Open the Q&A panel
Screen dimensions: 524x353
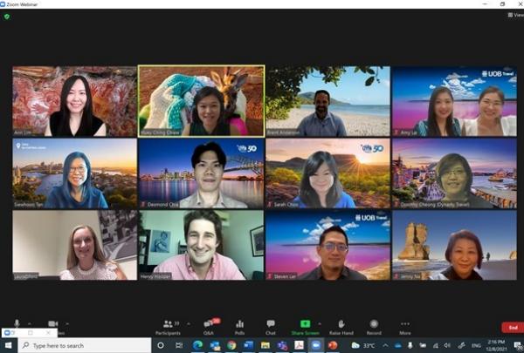pyautogui.click(x=209, y=328)
